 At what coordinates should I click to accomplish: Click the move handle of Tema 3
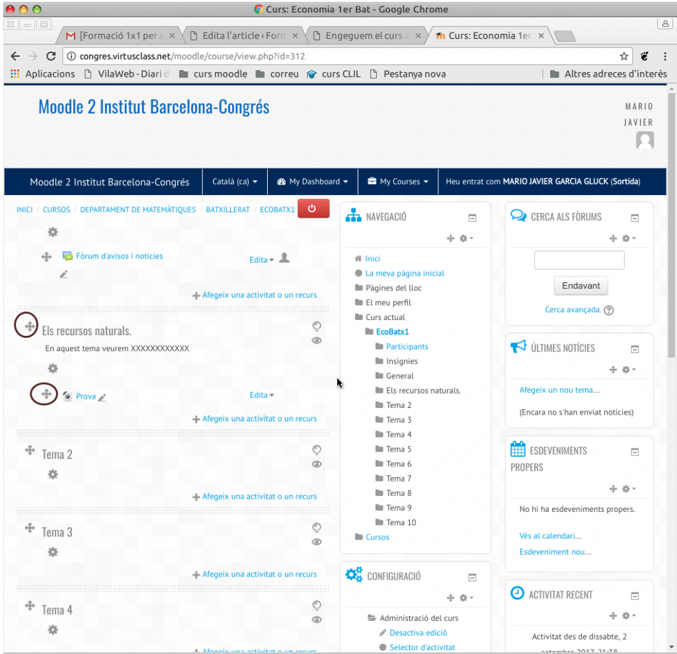pos(29,528)
